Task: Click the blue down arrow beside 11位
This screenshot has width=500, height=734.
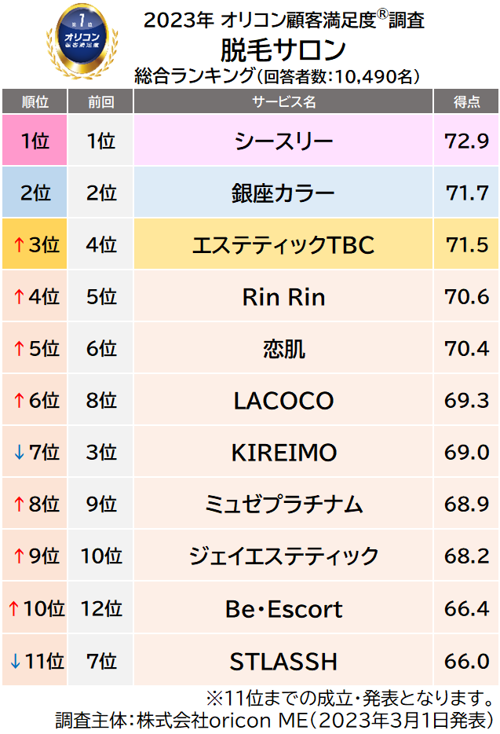Action: (x=13, y=661)
